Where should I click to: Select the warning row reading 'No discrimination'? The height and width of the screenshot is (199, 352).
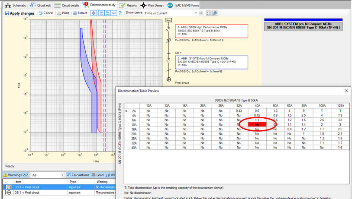coord(59,187)
